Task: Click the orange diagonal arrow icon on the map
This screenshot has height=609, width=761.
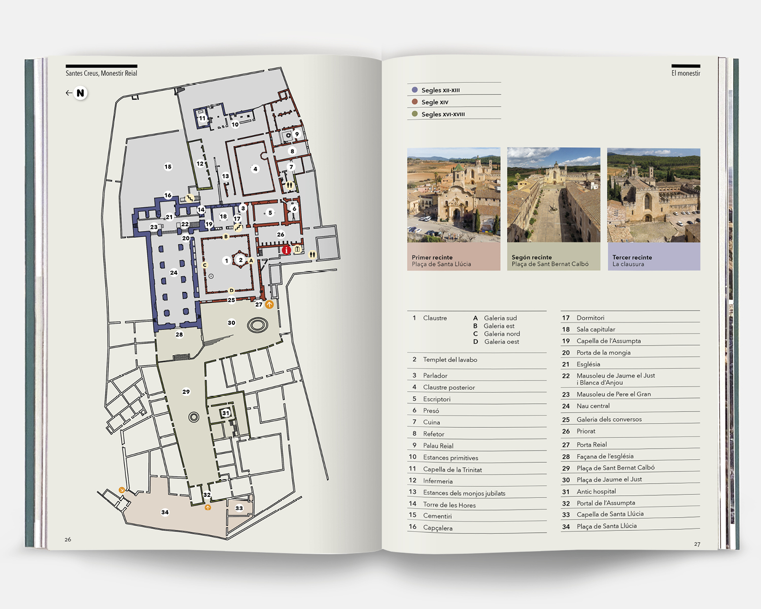Action: (122, 490)
